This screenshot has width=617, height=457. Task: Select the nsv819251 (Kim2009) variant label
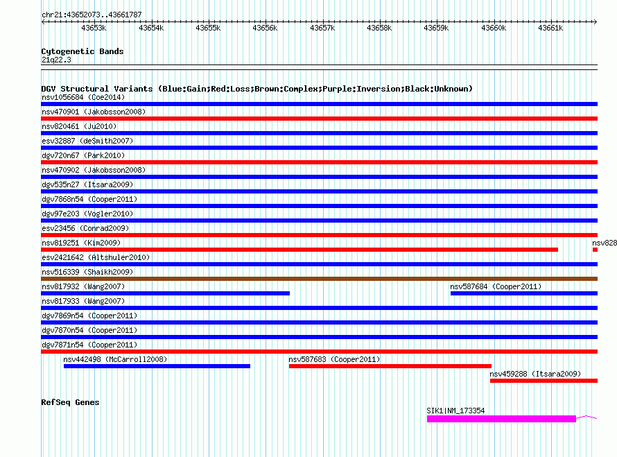pos(81,243)
